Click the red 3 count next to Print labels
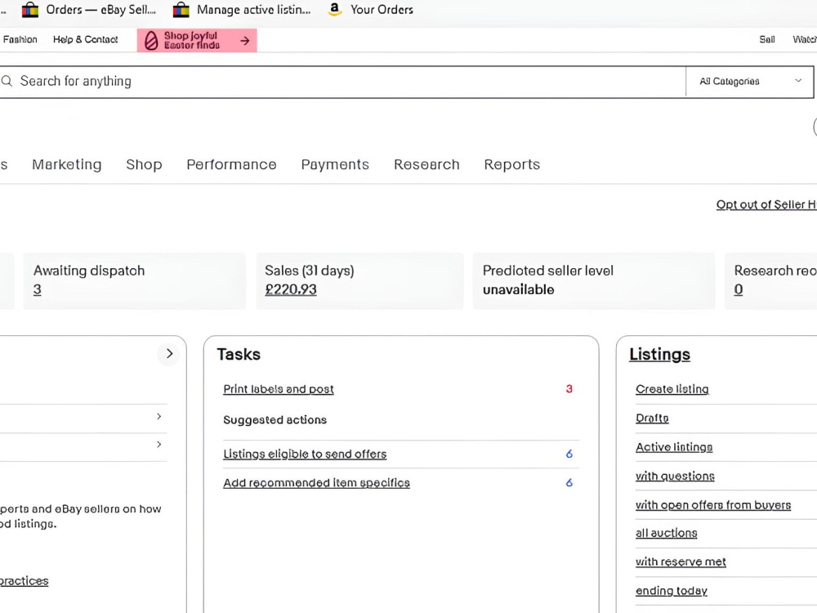The image size is (817, 613). pyautogui.click(x=569, y=389)
